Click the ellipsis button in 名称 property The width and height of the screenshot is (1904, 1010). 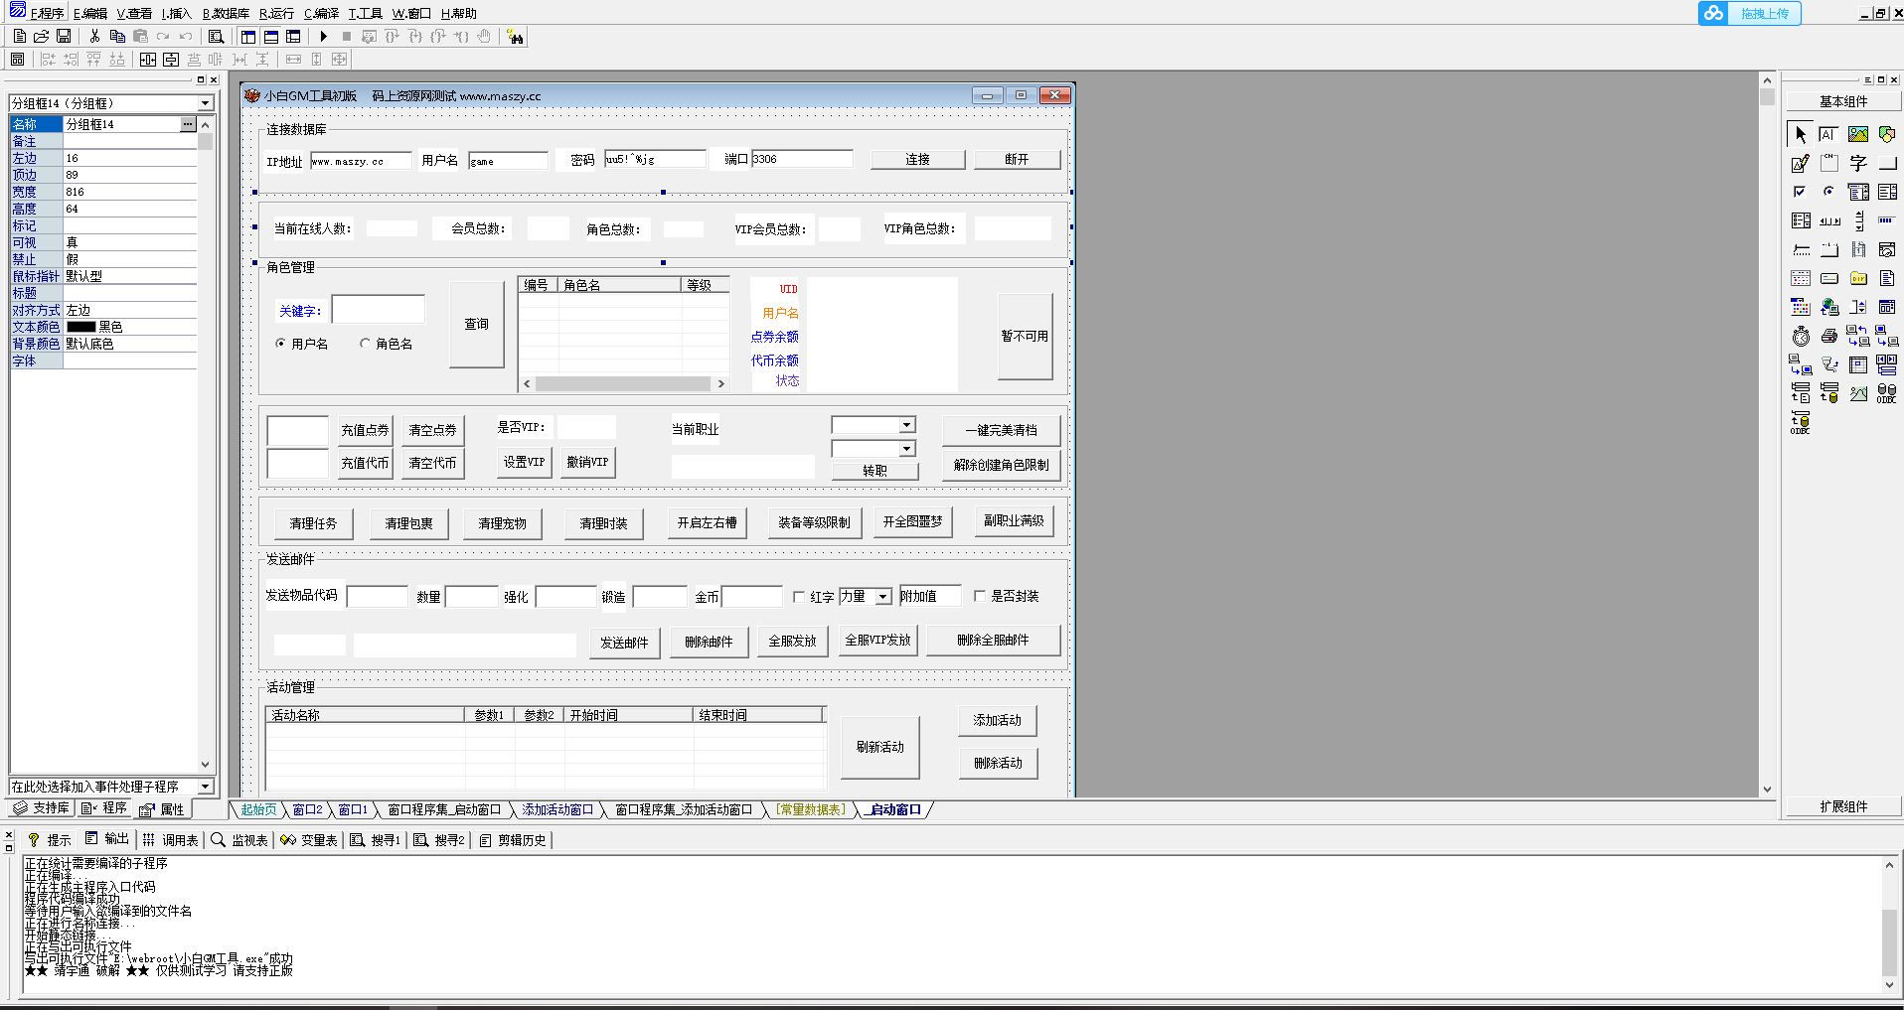click(188, 124)
